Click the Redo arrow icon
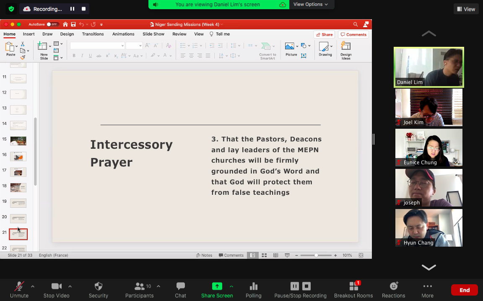 [93, 24]
